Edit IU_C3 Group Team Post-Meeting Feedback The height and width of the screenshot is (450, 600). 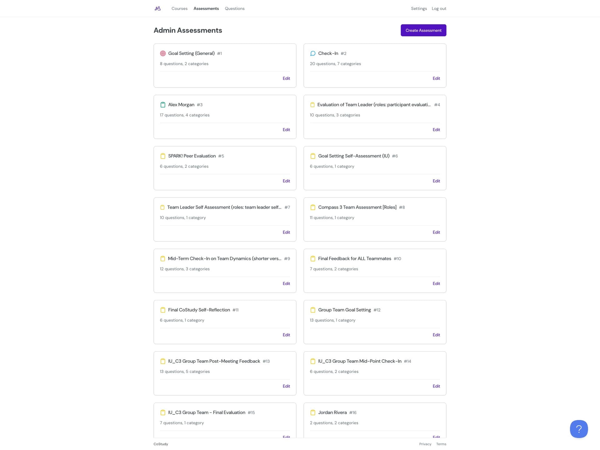pos(286,386)
